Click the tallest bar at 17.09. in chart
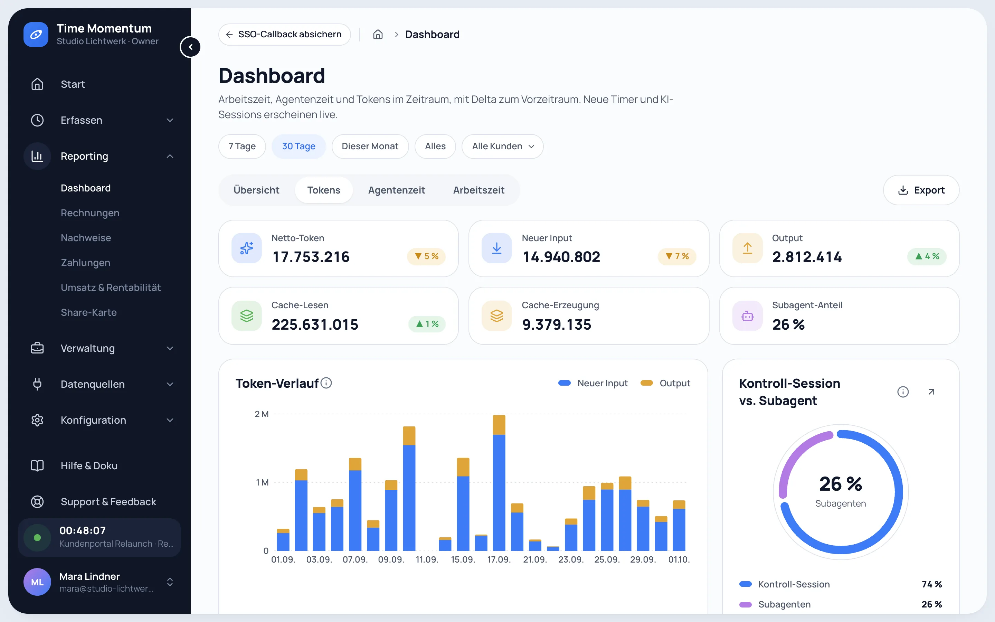 499,482
